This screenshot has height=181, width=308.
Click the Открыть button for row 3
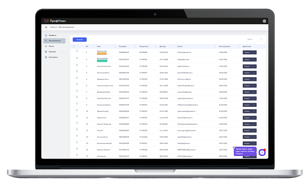pos(247,65)
